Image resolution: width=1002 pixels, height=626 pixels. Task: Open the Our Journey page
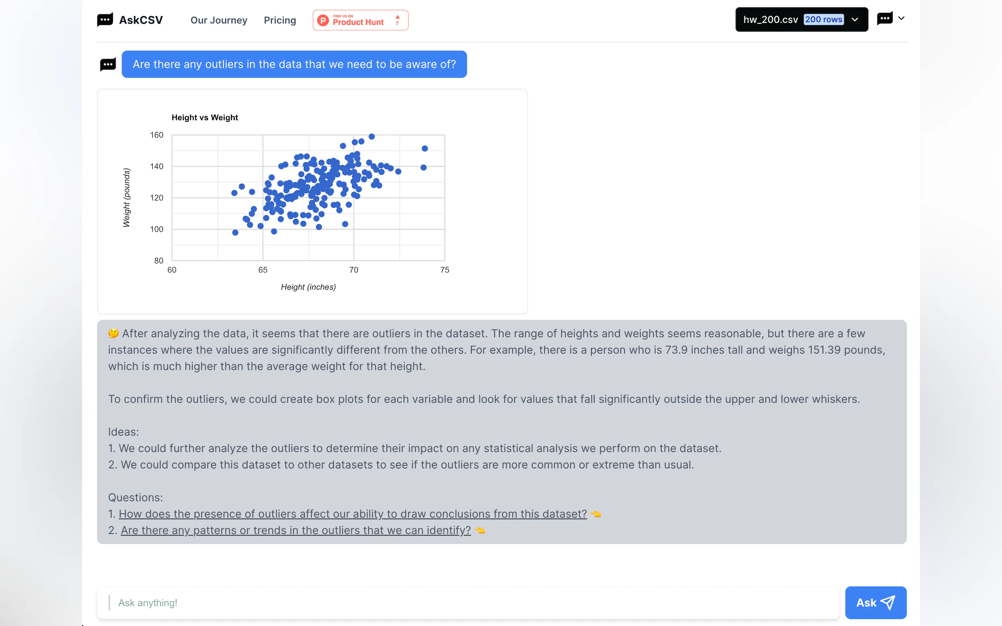click(219, 20)
